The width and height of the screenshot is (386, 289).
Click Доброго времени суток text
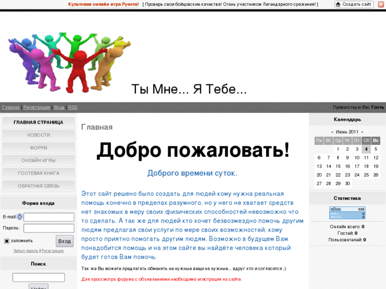[192, 173]
